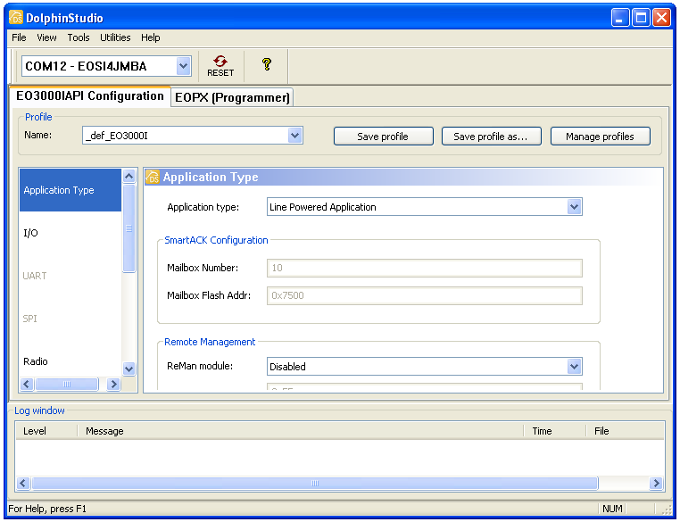
Task: Select SPI in the sidebar list
Action: pyautogui.click(x=70, y=319)
